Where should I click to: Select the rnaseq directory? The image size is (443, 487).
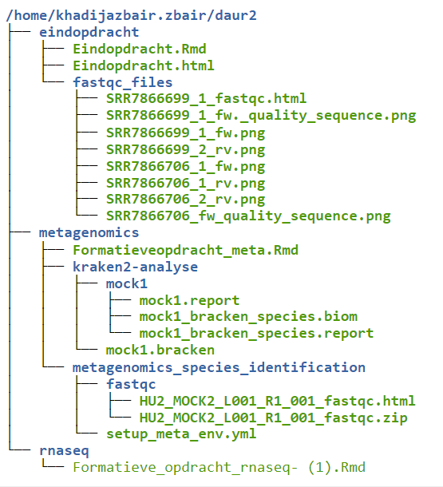coord(64,450)
